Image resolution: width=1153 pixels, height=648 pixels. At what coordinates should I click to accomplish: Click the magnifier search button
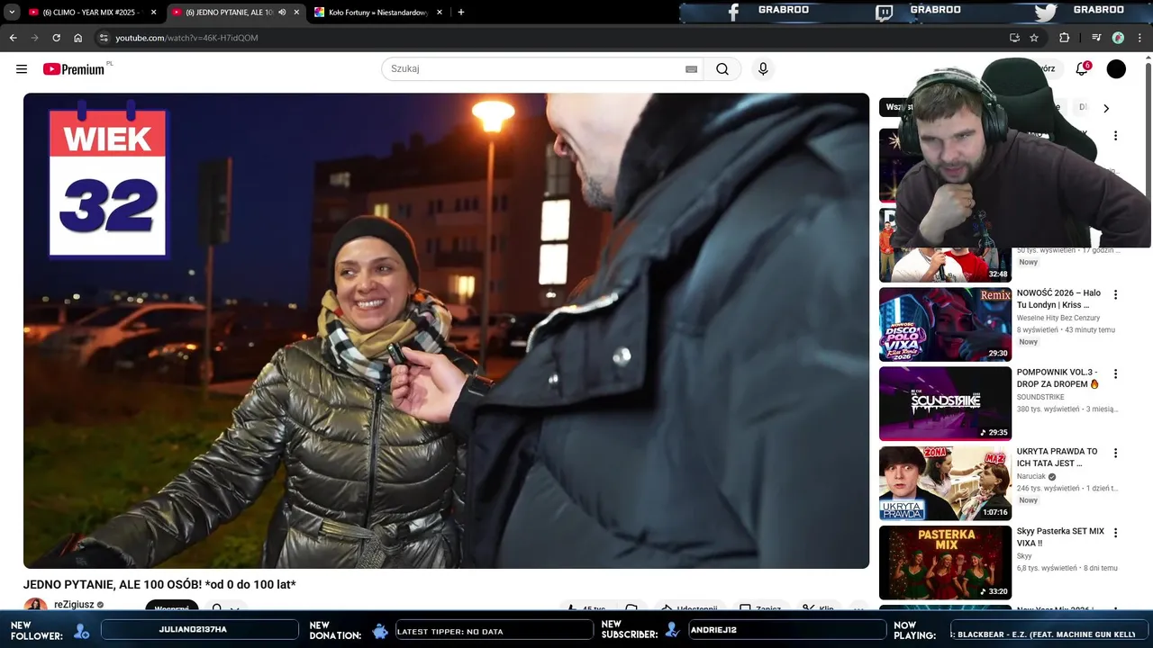pyautogui.click(x=722, y=69)
